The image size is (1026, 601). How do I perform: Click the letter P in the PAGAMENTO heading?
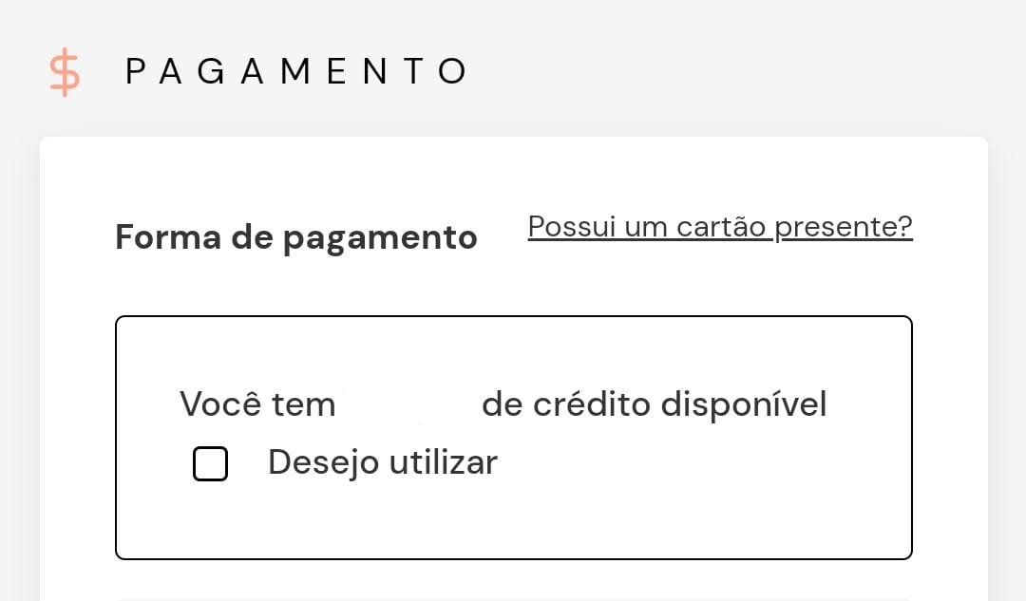point(135,71)
